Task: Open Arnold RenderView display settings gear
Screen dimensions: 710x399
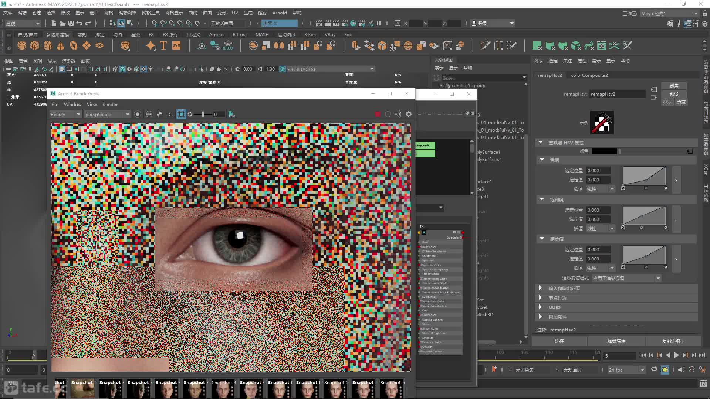Action: [409, 114]
